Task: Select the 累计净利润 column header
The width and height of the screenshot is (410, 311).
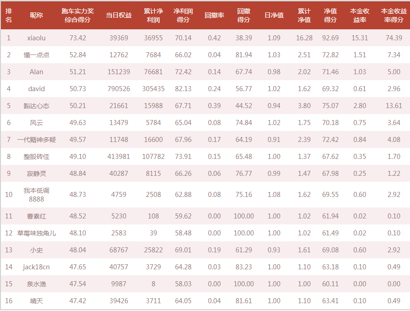Action: point(153,16)
